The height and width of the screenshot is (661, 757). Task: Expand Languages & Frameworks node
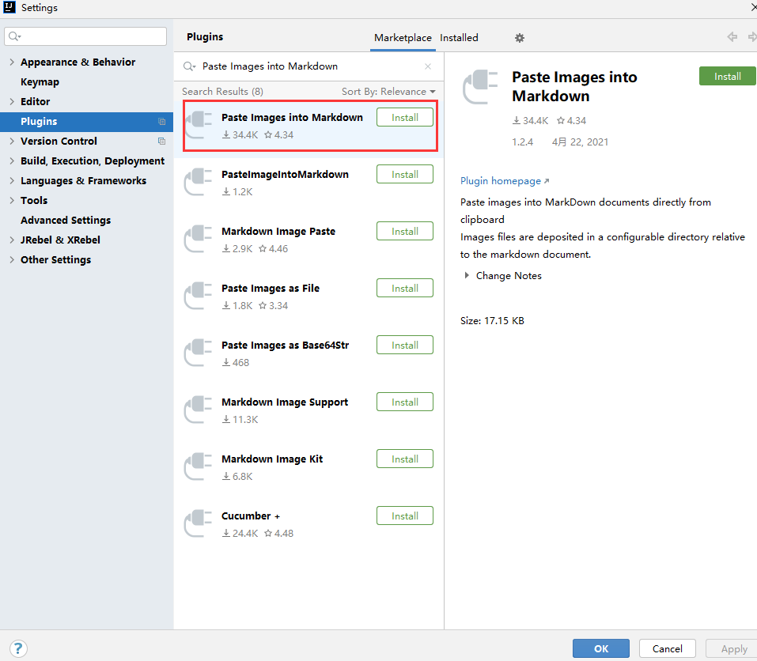[x=12, y=181]
